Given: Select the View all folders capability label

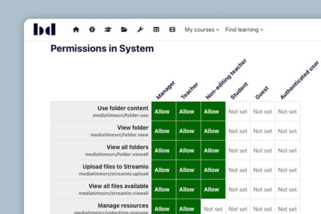Looking at the screenshot, I should [128, 147].
